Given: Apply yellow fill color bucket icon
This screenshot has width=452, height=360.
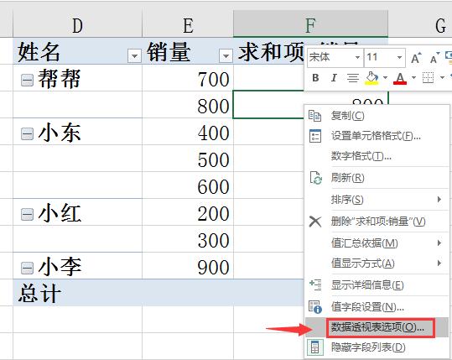Looking at the screenshot, I should [x=371, y=78].
